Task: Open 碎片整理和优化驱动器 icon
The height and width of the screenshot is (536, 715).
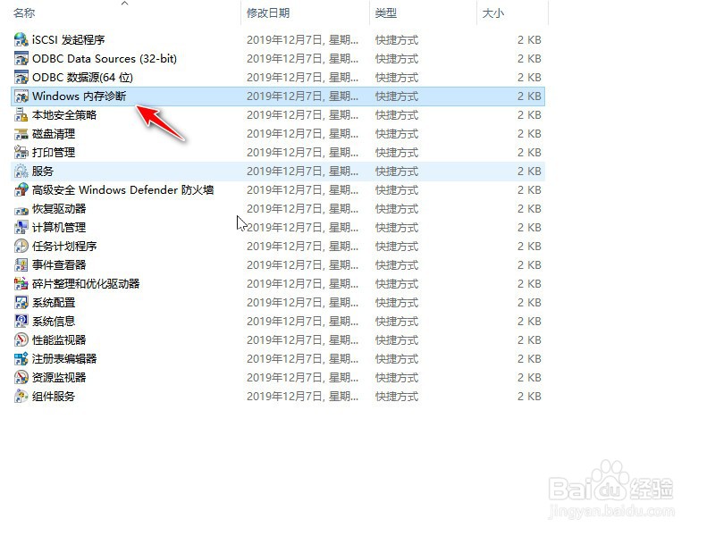Action: 20,283
